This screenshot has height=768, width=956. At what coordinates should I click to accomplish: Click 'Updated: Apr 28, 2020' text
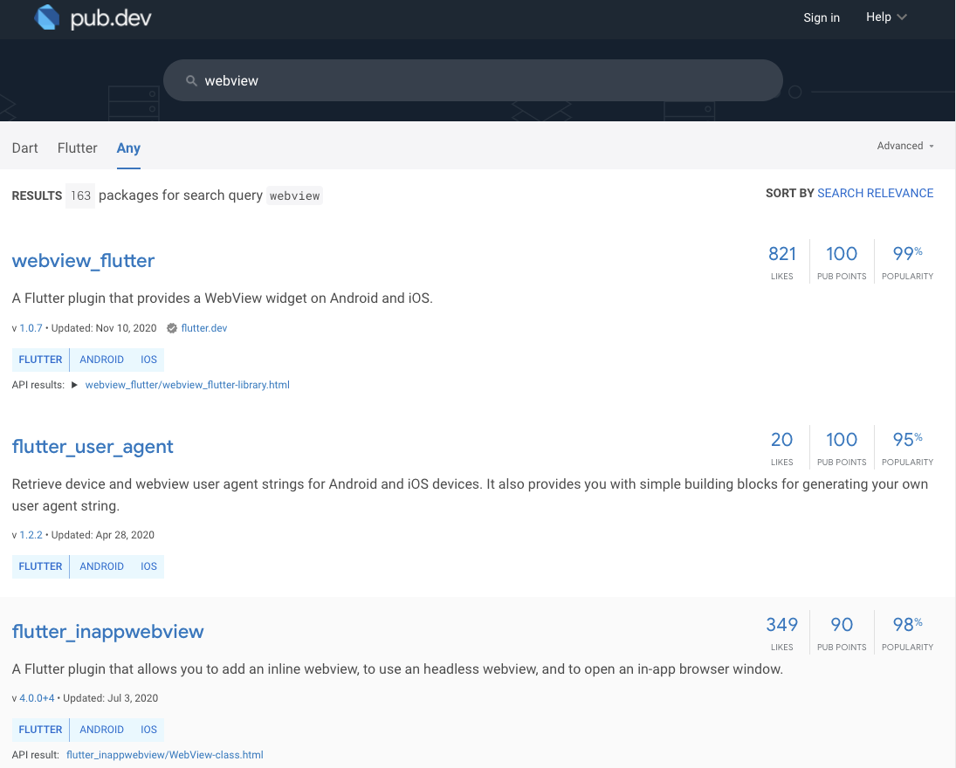click(x=102, y=535)
